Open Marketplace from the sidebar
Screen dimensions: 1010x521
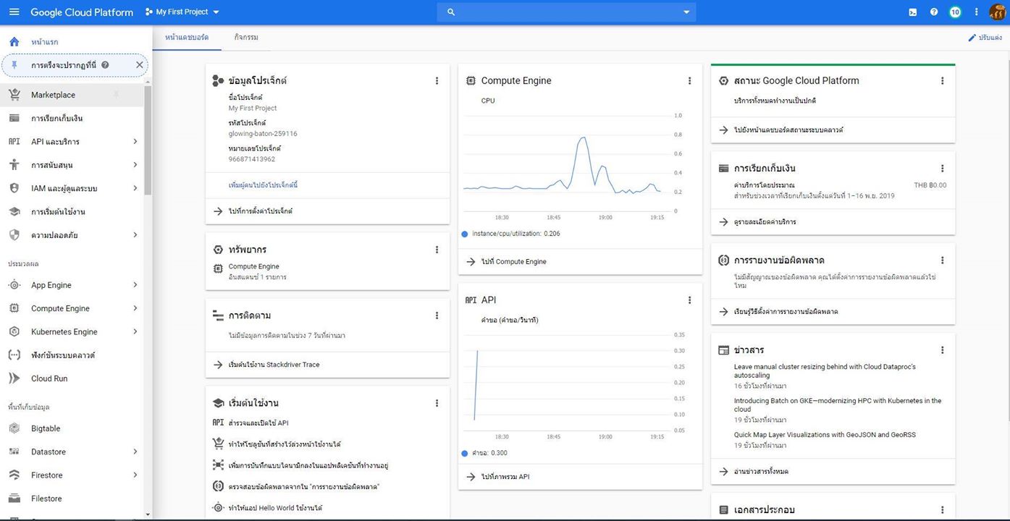(x=53, y=95)
